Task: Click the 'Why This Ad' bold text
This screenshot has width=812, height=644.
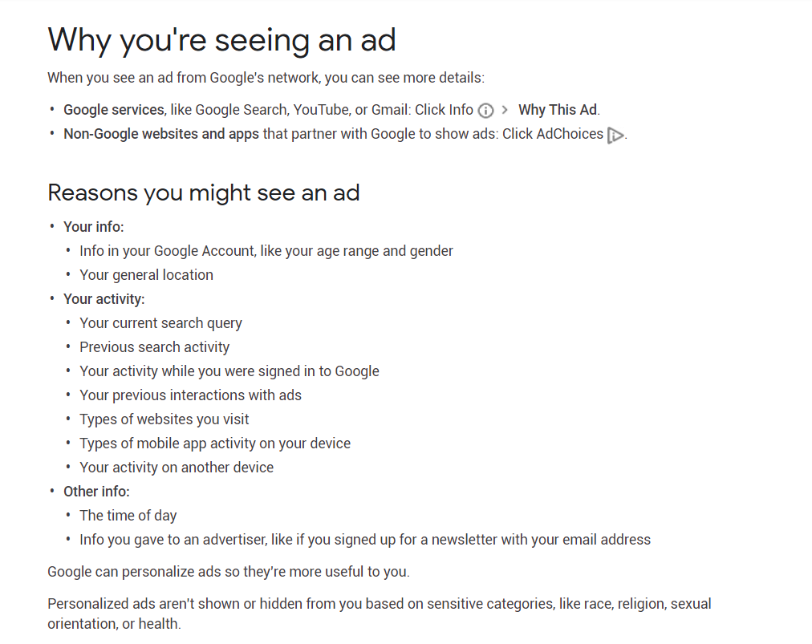Action: 558,110
